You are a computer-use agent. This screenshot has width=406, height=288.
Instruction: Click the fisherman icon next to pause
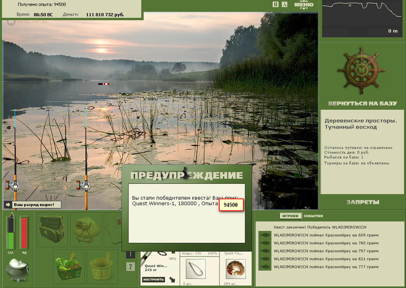pyautogui.click(x=284, y=4)
